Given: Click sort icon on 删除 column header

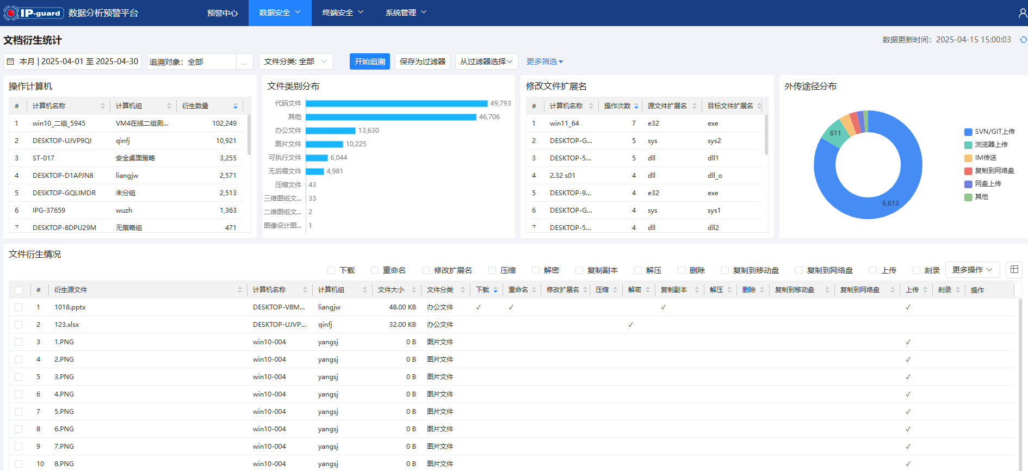Looking at the screenshot, I should (x=762, y=290).
